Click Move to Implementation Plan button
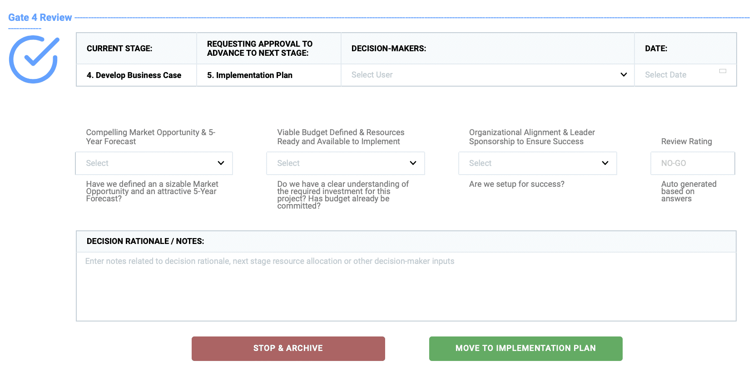This screenshot has height=380, width=753. [526, 349]
